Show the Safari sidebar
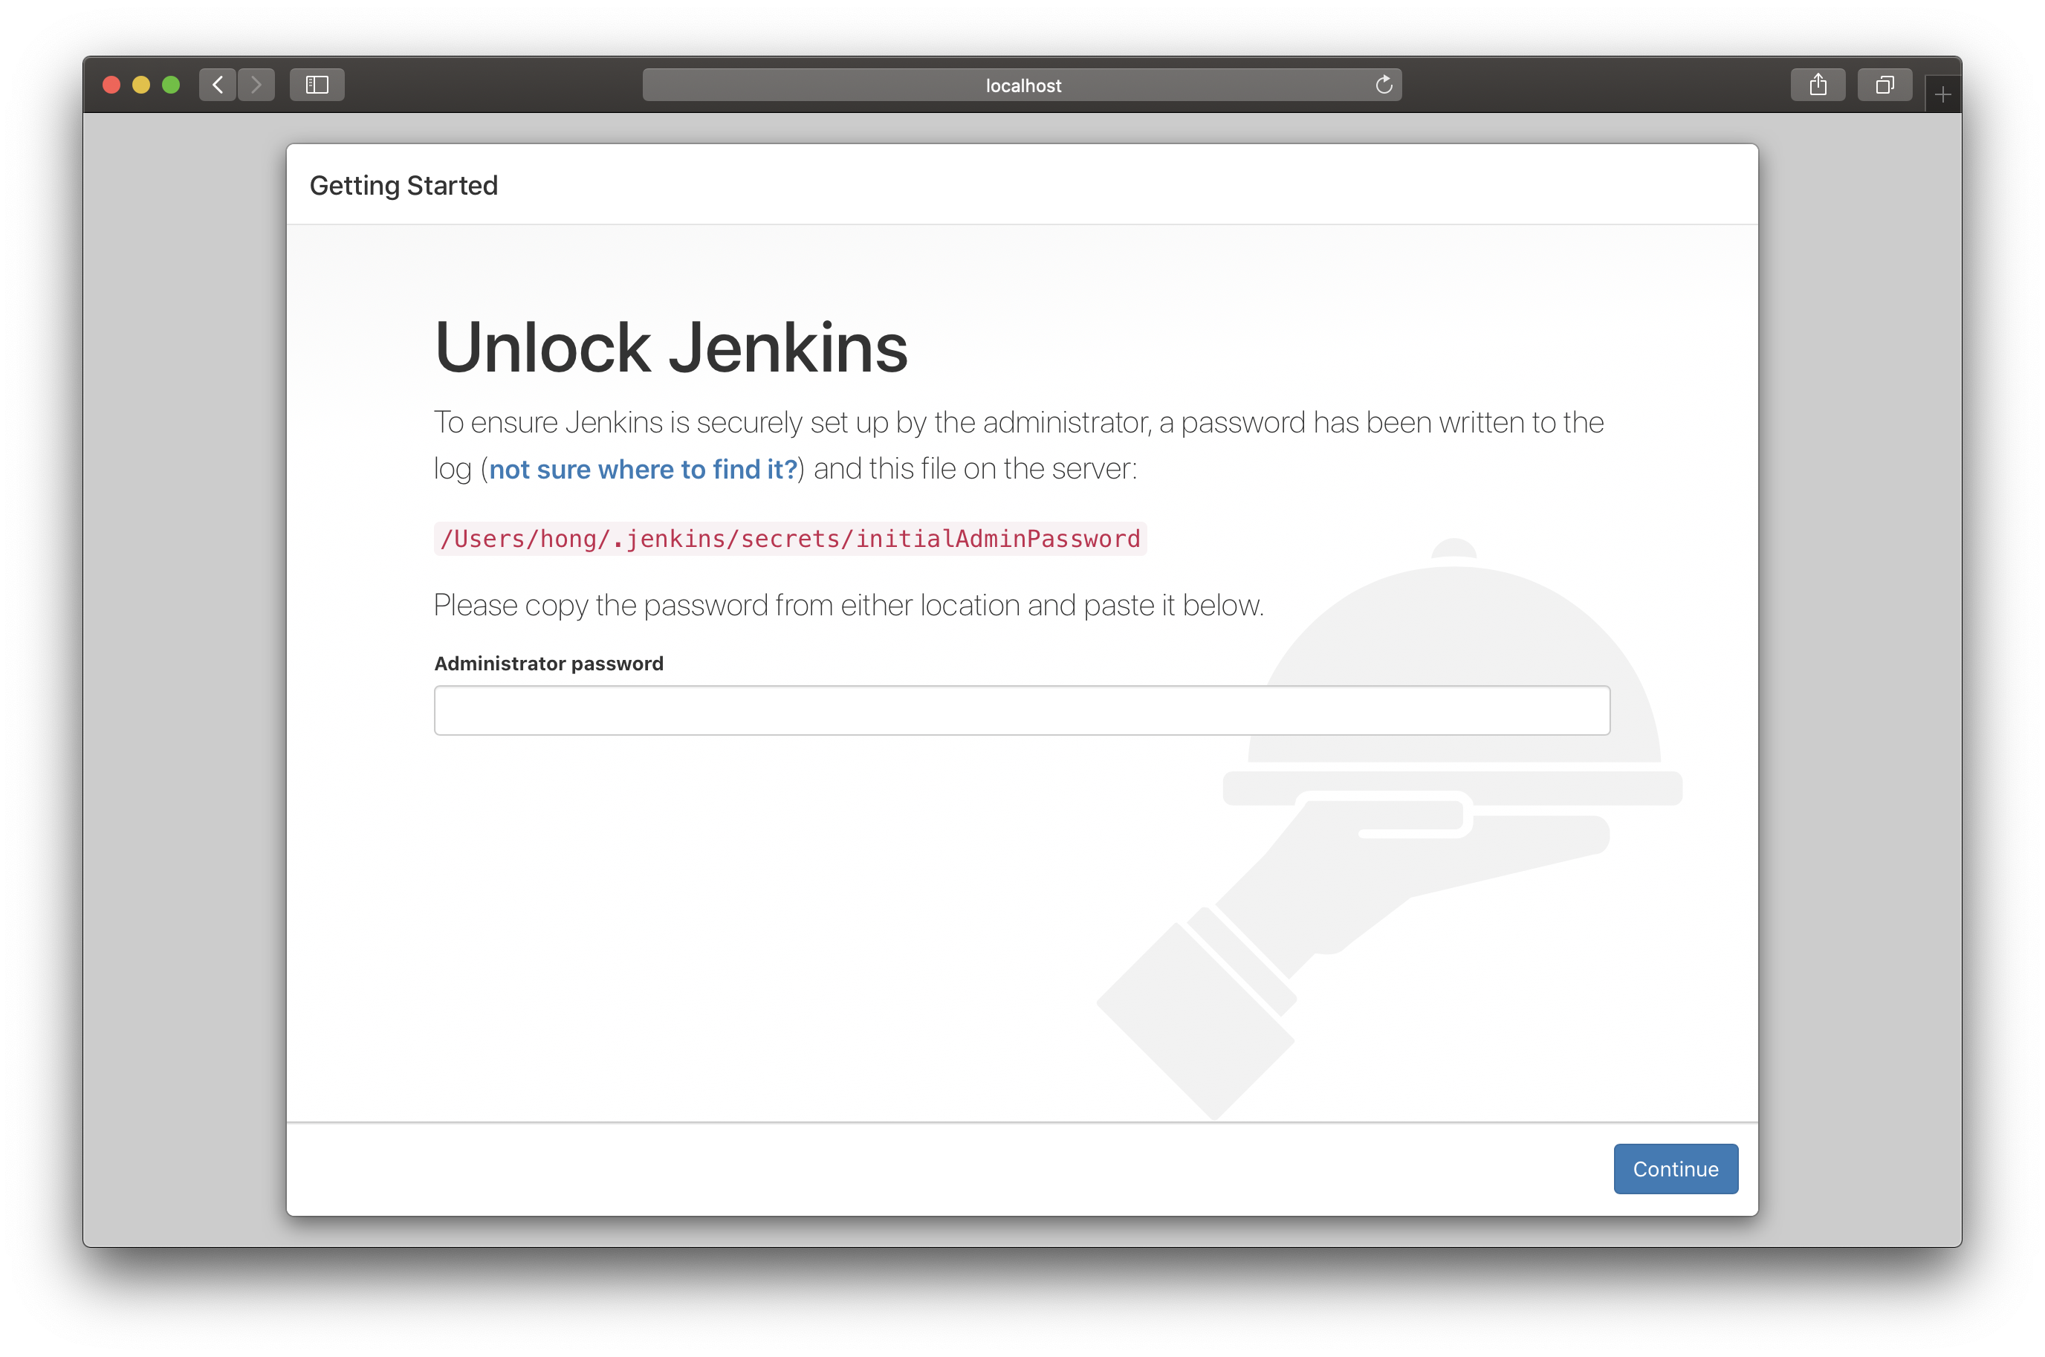This screenshot has height=1357, width=2045. pos(317,85)
